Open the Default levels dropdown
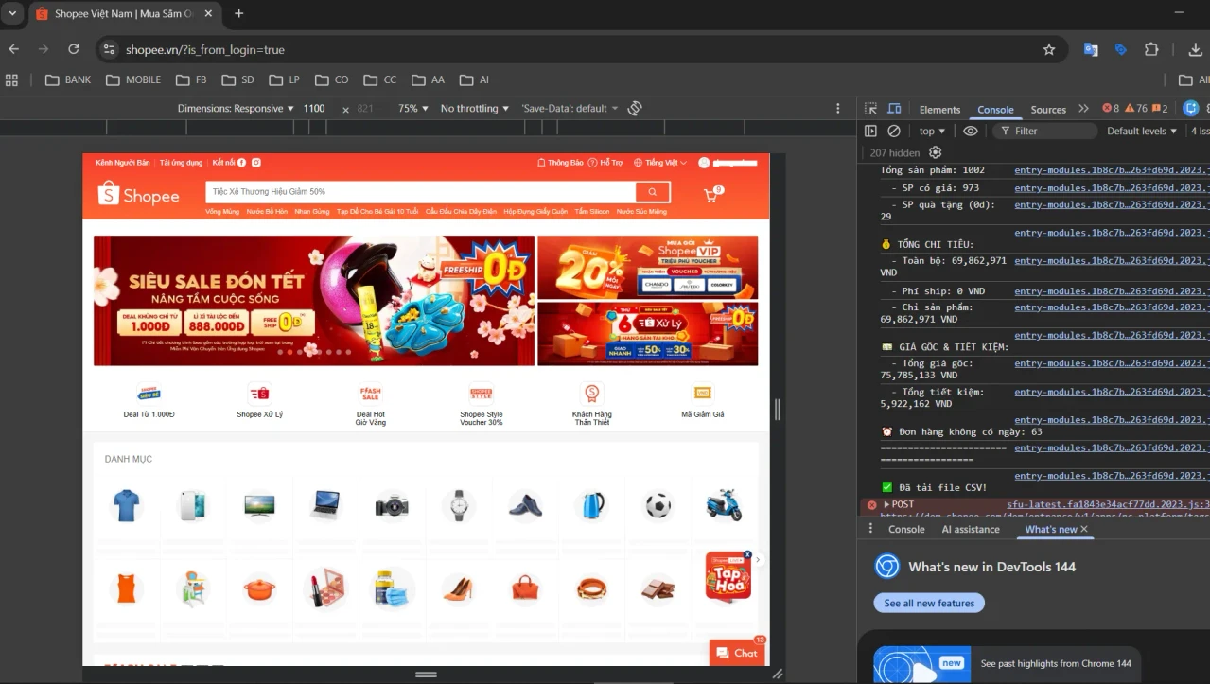This screenshot has height=684, width=1210. 1142,131
